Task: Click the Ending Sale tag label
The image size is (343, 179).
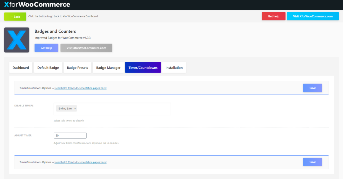Action: click(x=65, y=108)
